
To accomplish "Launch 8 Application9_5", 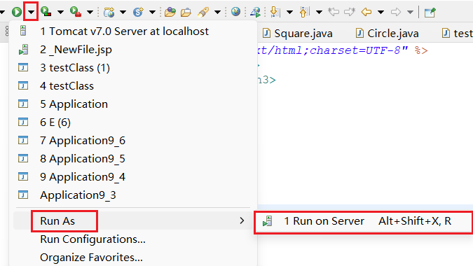I will (133, 158).
